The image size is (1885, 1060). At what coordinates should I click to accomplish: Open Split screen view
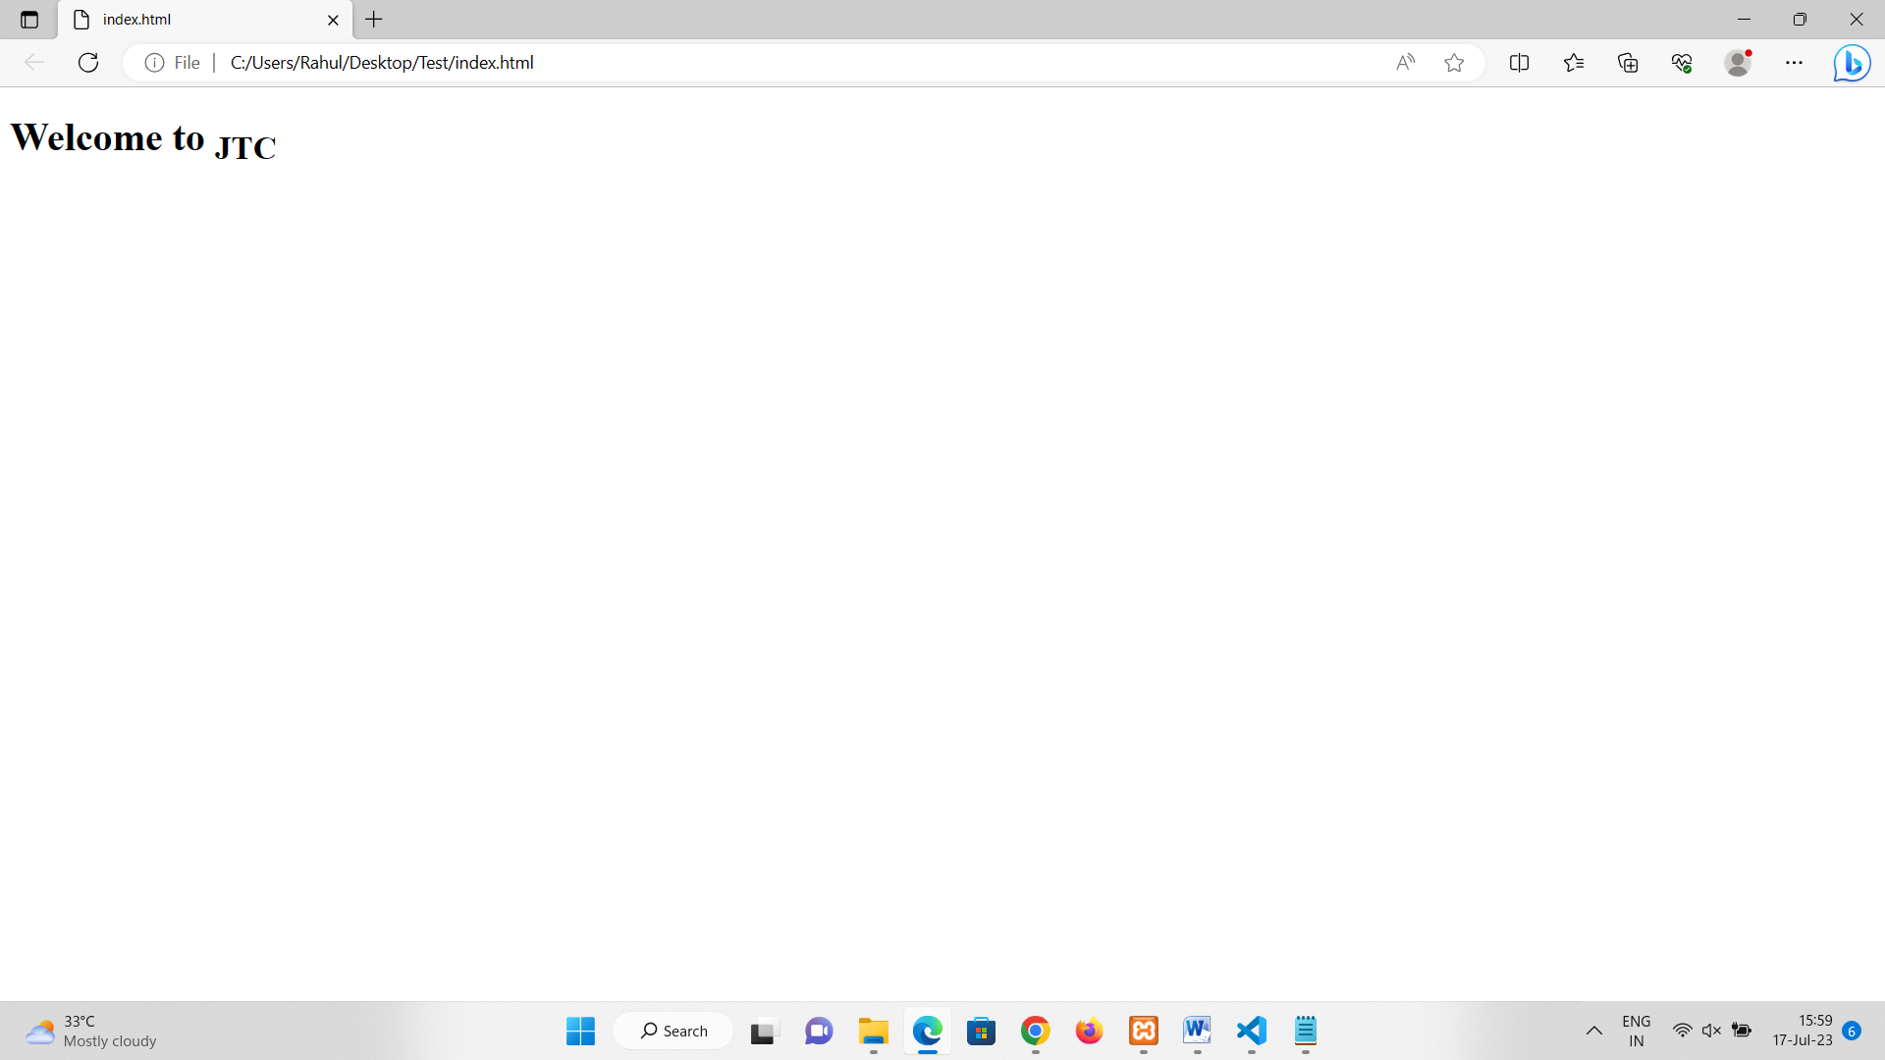click(x=1519, y=63)
